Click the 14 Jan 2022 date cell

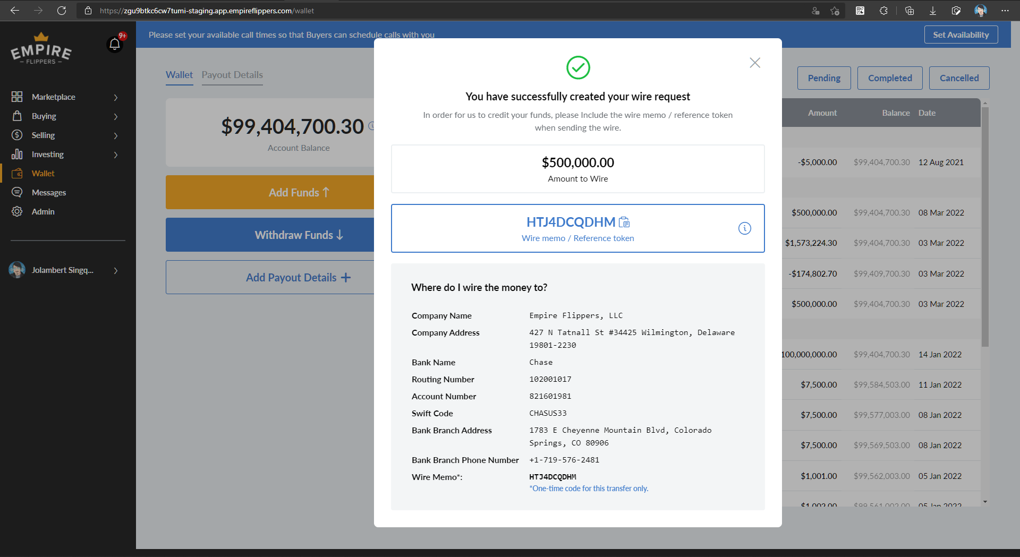click(940, 355)
